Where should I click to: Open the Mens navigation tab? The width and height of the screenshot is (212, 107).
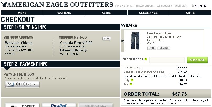coord(22,13)
